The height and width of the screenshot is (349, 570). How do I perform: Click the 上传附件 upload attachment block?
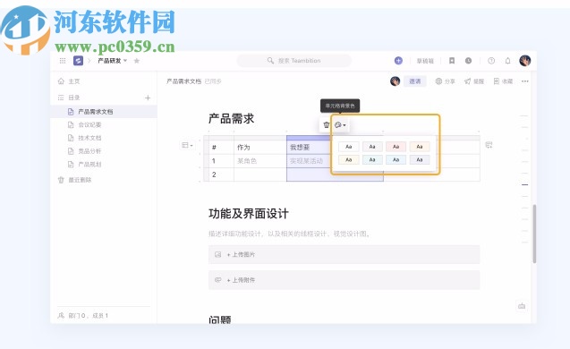tap(344, 280)
